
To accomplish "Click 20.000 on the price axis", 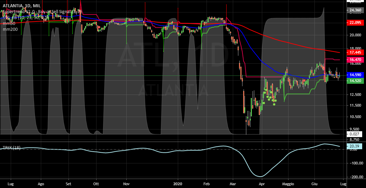I will click(355, 35).
